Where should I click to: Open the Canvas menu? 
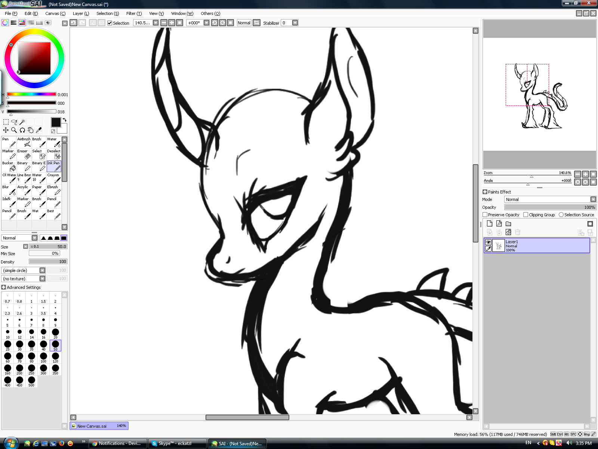[55, 13]
